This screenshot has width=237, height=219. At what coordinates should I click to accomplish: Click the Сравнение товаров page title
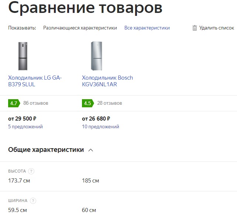85,7
